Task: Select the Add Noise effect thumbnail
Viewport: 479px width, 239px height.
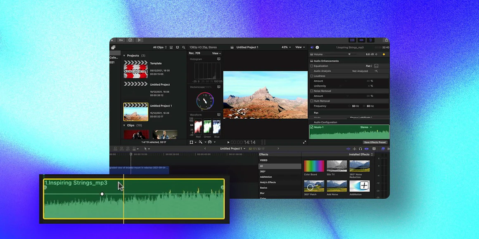Action: [337, 186]
